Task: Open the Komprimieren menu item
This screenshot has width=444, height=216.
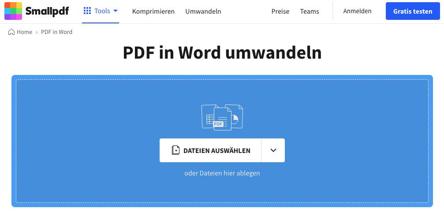Action: point(153,11)
